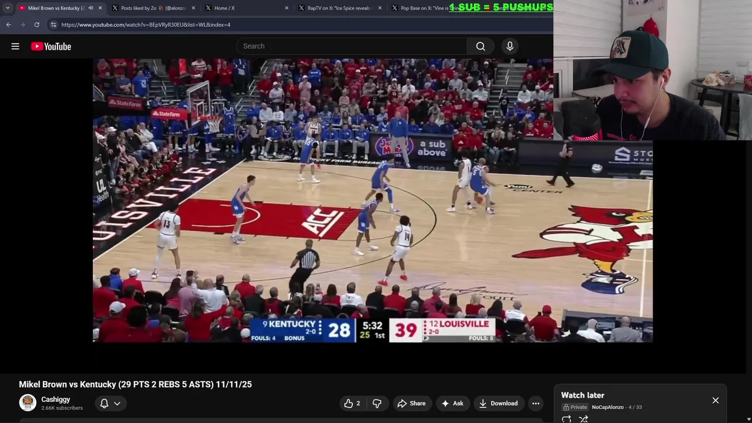Click the 2.66K subscribers text

tap(62, 408)
